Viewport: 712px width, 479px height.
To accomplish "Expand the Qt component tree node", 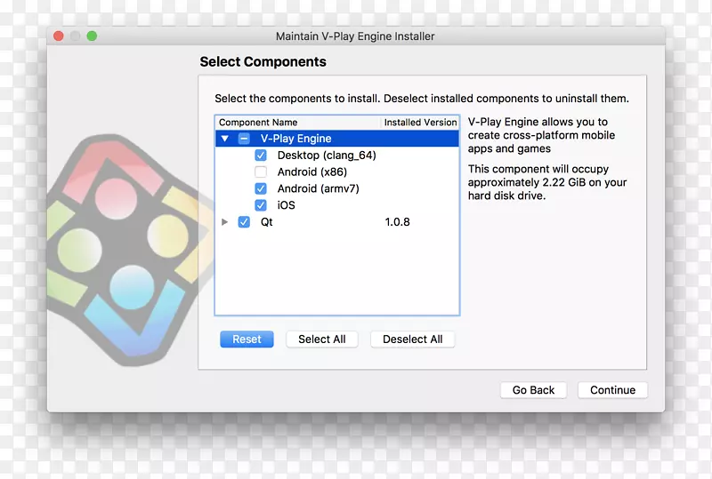I will [225, 222].
